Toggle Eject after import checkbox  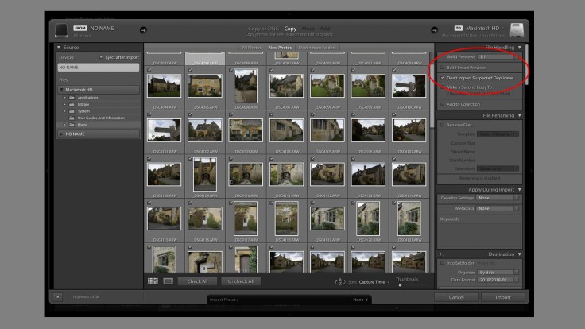(102, 57)
